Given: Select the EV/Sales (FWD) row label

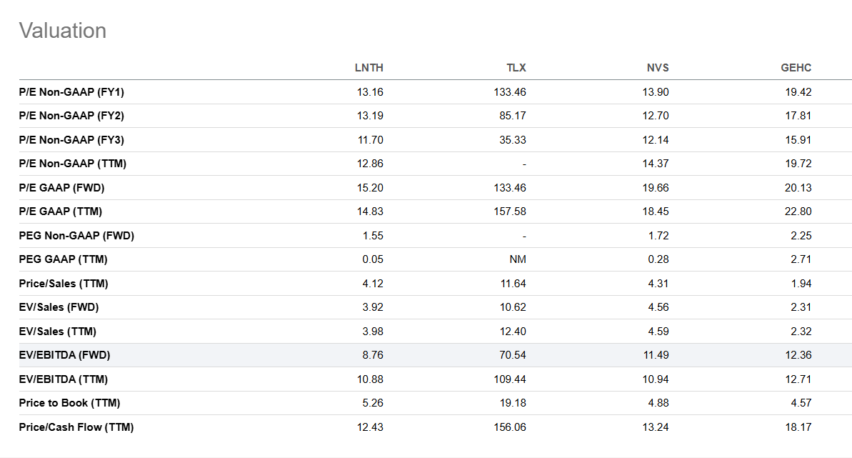Looking at the screenshot, I should pyautogui.click(x=59, y=307).
